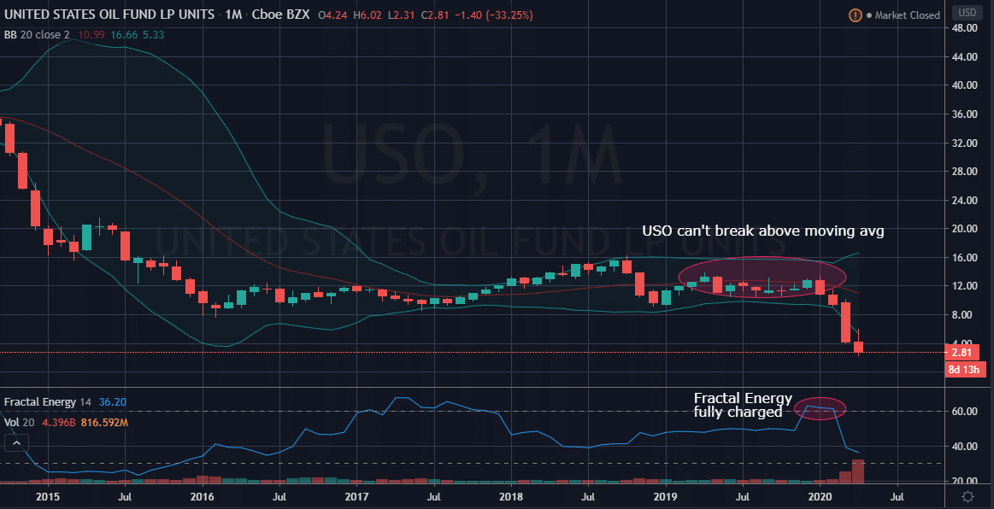Click the 8.00 price axis label
The height and width of the screenshot is (509, 994).
click(963, 315)
